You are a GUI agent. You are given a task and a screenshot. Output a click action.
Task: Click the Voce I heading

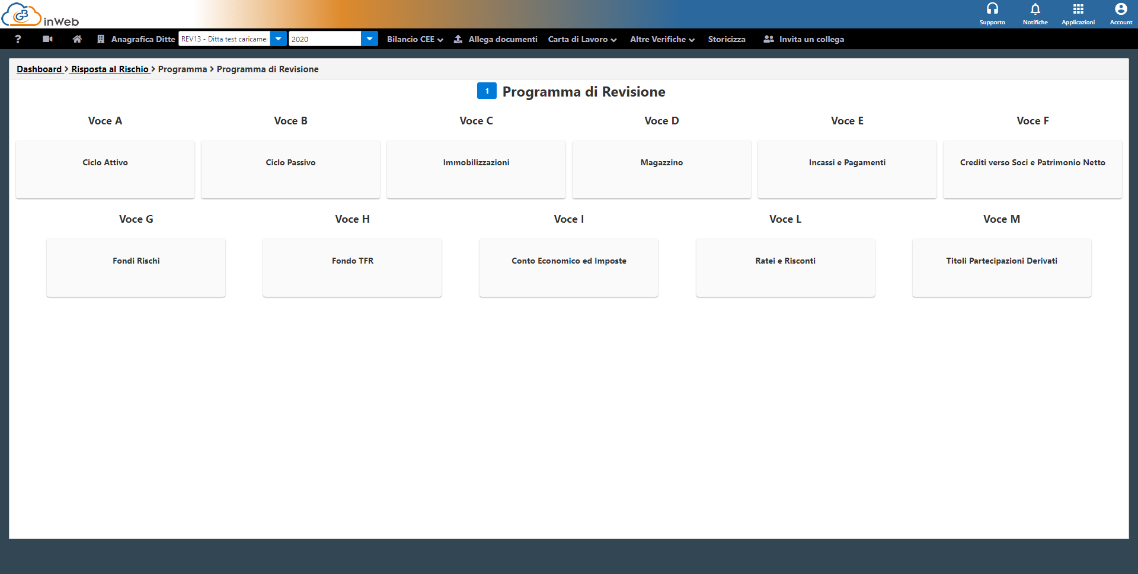click(568, 219)
